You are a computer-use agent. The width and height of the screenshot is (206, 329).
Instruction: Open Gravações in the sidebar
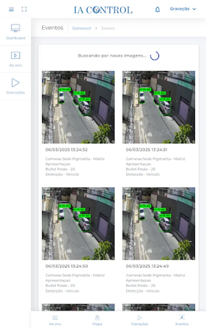15,86
